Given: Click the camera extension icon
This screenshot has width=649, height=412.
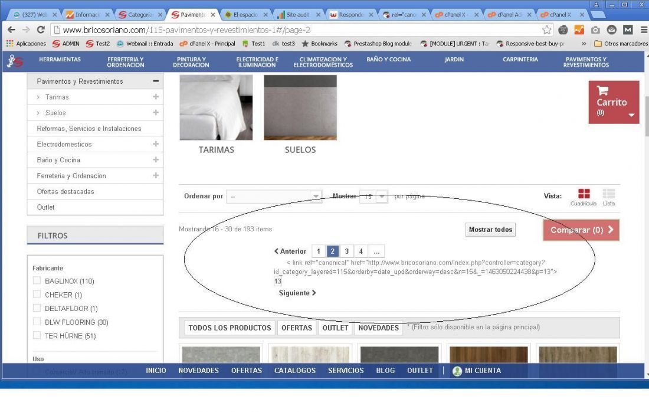Looking at the screenshot, I should 595,30.
